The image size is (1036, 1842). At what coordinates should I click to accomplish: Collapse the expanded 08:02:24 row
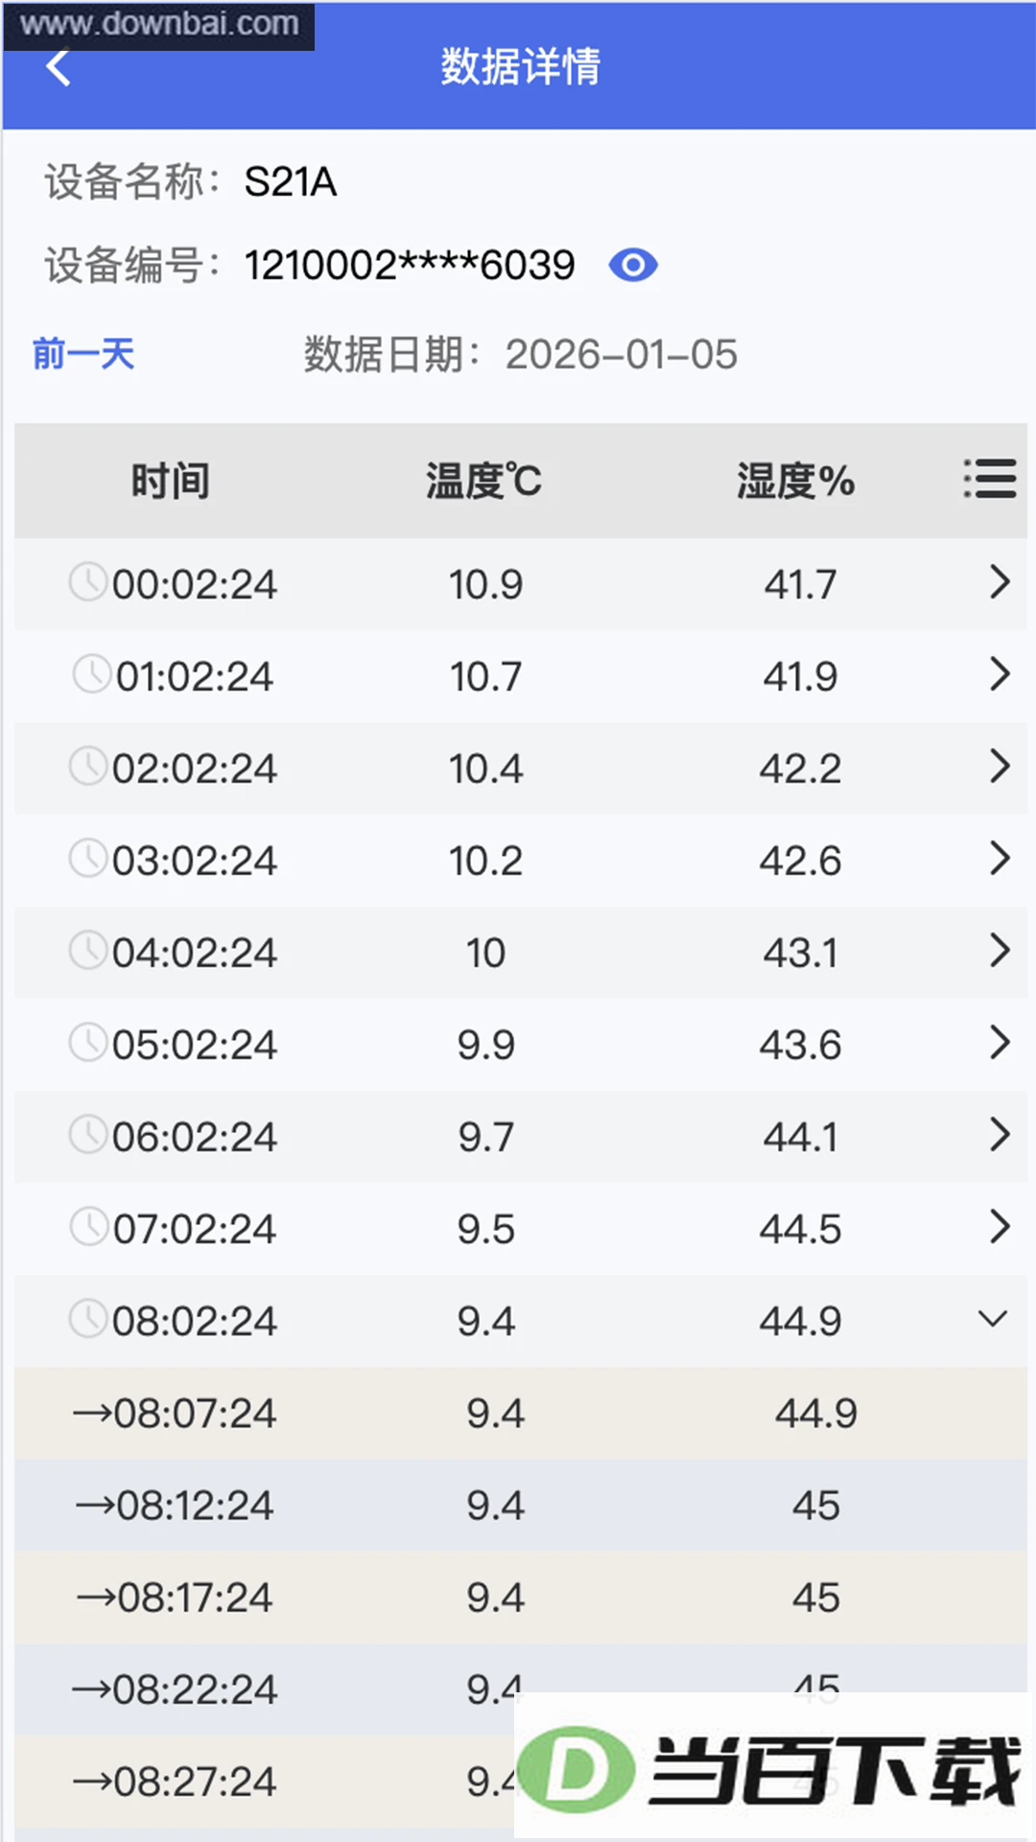pos(993,1319)
